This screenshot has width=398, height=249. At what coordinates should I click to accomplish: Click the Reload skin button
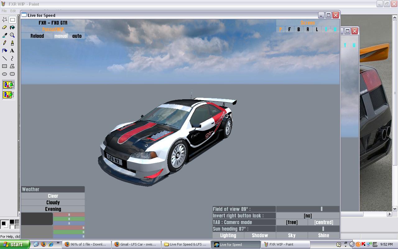point(37,36)
